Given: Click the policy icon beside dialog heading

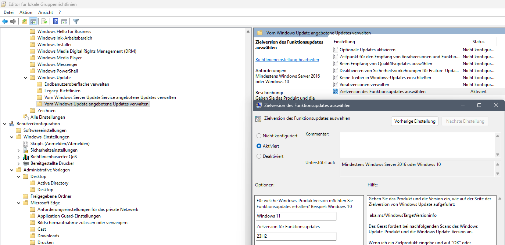Looking at the screenshot, I should coord(258,119).
